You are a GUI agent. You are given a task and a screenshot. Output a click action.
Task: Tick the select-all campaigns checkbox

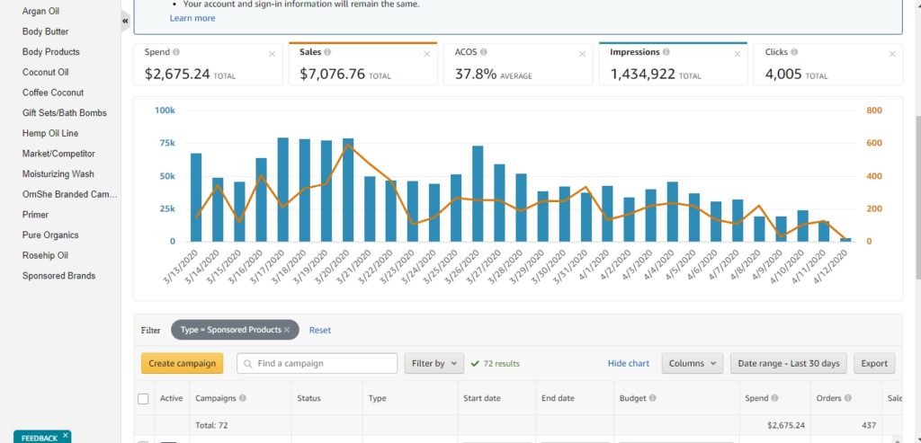pyautogui.click(x=144, y=398)
